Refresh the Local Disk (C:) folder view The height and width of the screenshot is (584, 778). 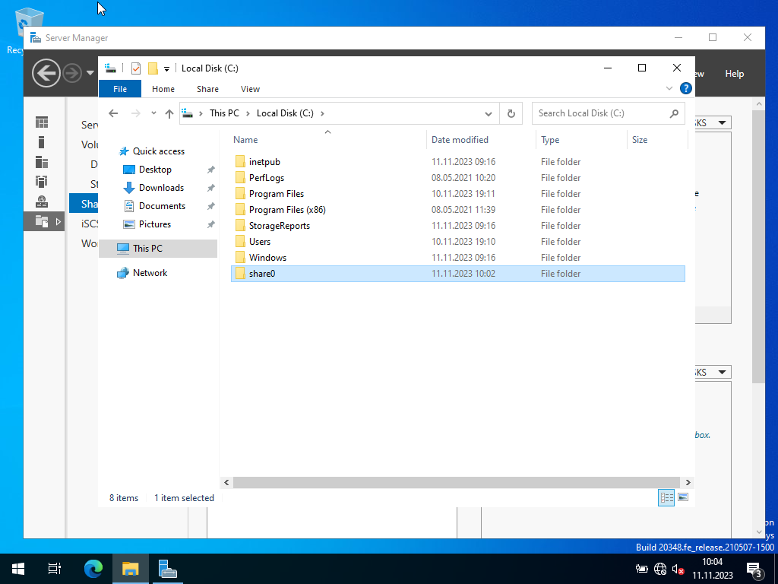tap(511, 113)
